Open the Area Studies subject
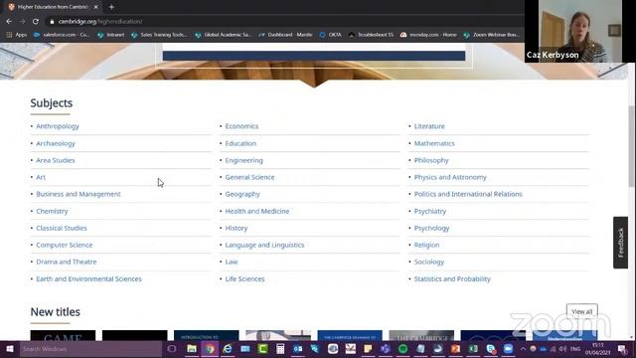The height and width of the screenshot is (358, 636). point(56,160)
